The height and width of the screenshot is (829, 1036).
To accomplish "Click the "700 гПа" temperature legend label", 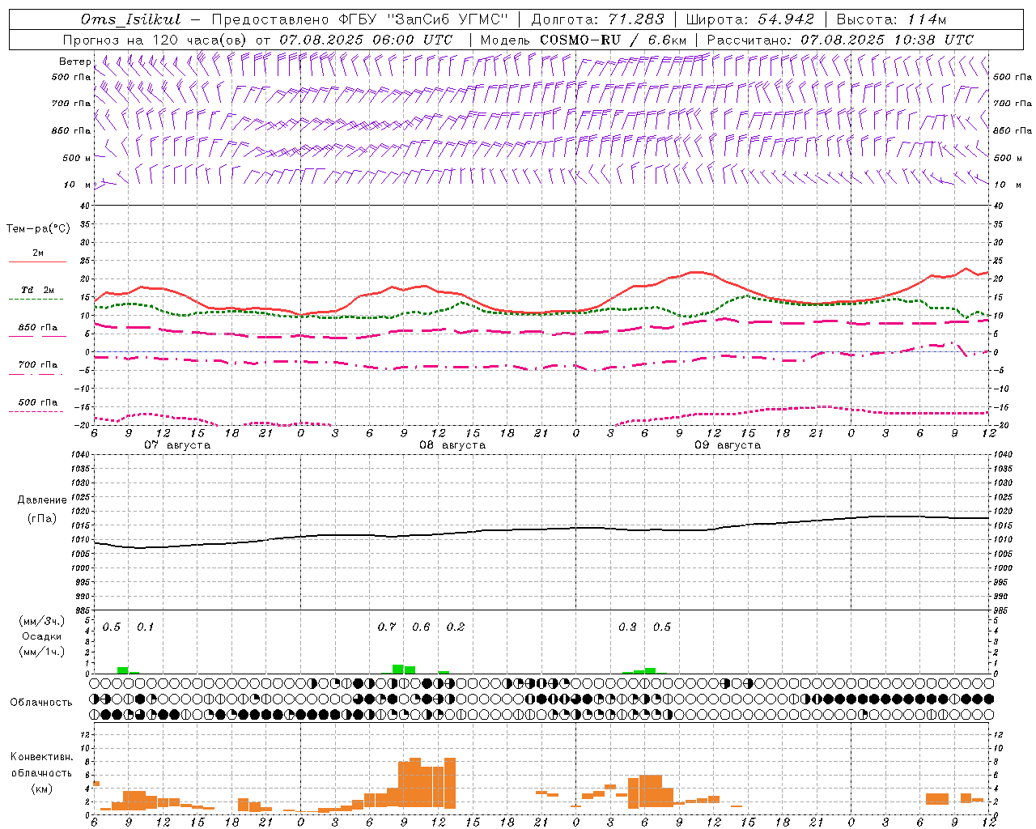I will pyautogui.click(x=38, y=365).
